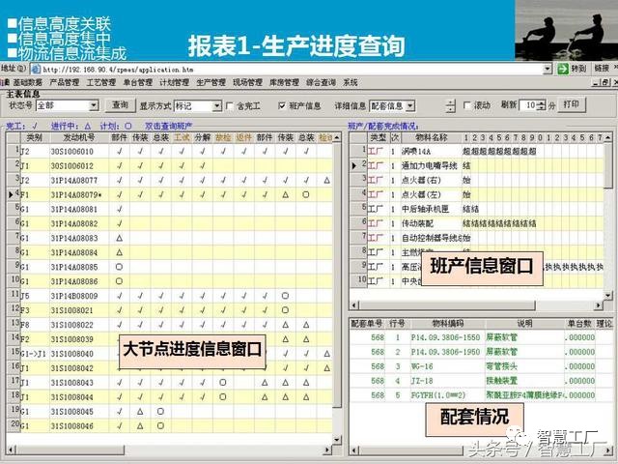Click the 转到 go icon beside address bar
This screenshot has height=464, width=618.
[563, 70]
